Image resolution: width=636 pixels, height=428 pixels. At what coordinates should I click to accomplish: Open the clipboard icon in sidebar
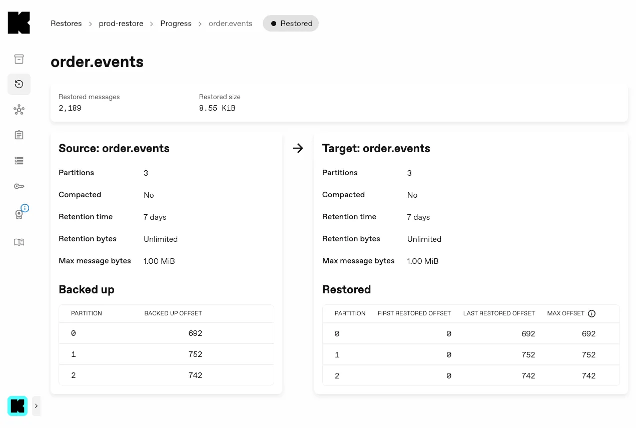(x=19, y=135)
